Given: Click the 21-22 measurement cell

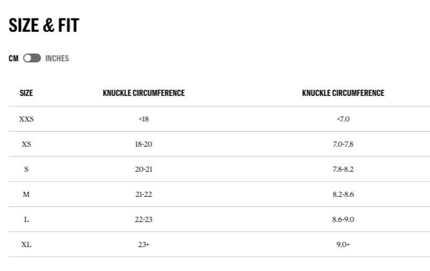Looking at the screenshot, I should click(x=144, y=194).
